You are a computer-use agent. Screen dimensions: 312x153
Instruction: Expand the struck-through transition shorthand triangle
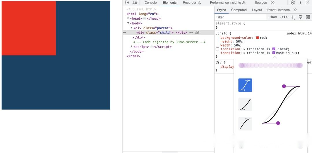[x=244, y=49]
